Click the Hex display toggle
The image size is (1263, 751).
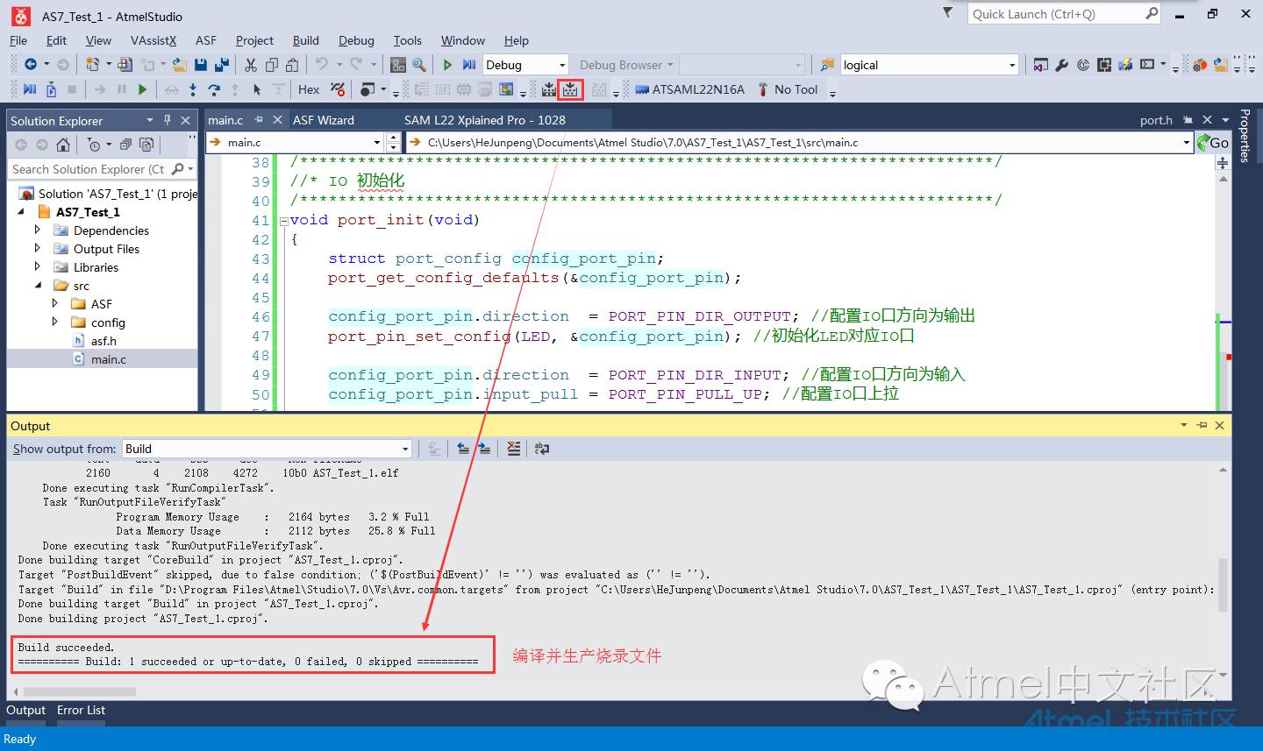click(x=309, y=89)
